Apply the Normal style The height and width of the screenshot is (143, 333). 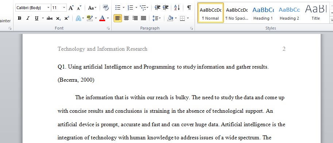coord(210,13)
